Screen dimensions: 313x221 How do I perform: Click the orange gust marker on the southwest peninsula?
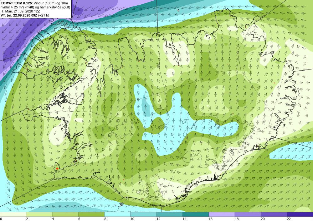point(57,168)
